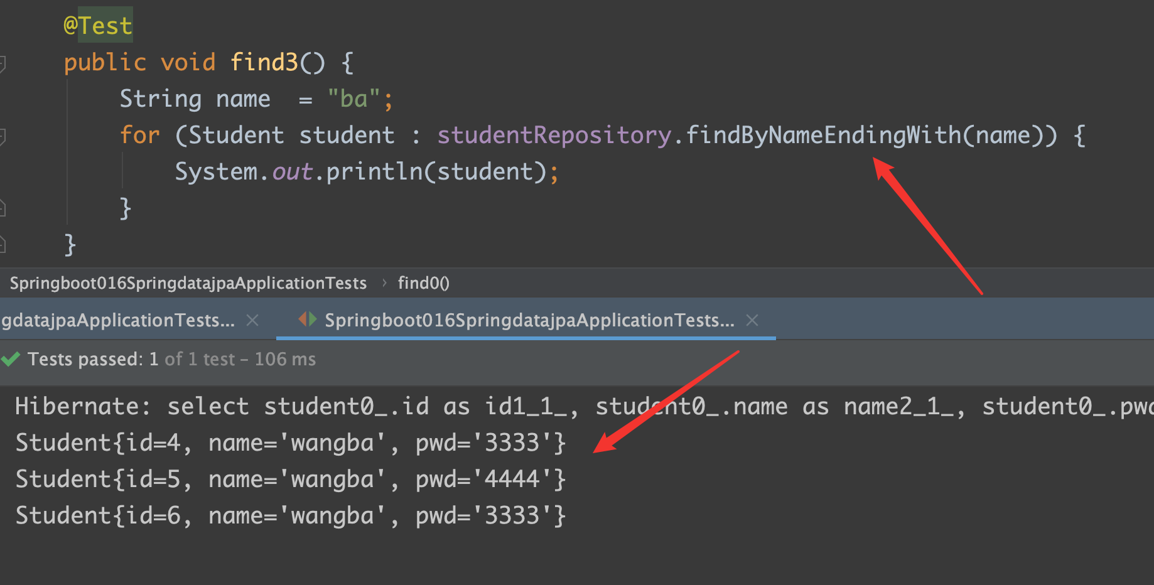The width and height of the screenshot is (1154, 585).
Task: Click the run icon on the active test tab
Action: point(308,319)
